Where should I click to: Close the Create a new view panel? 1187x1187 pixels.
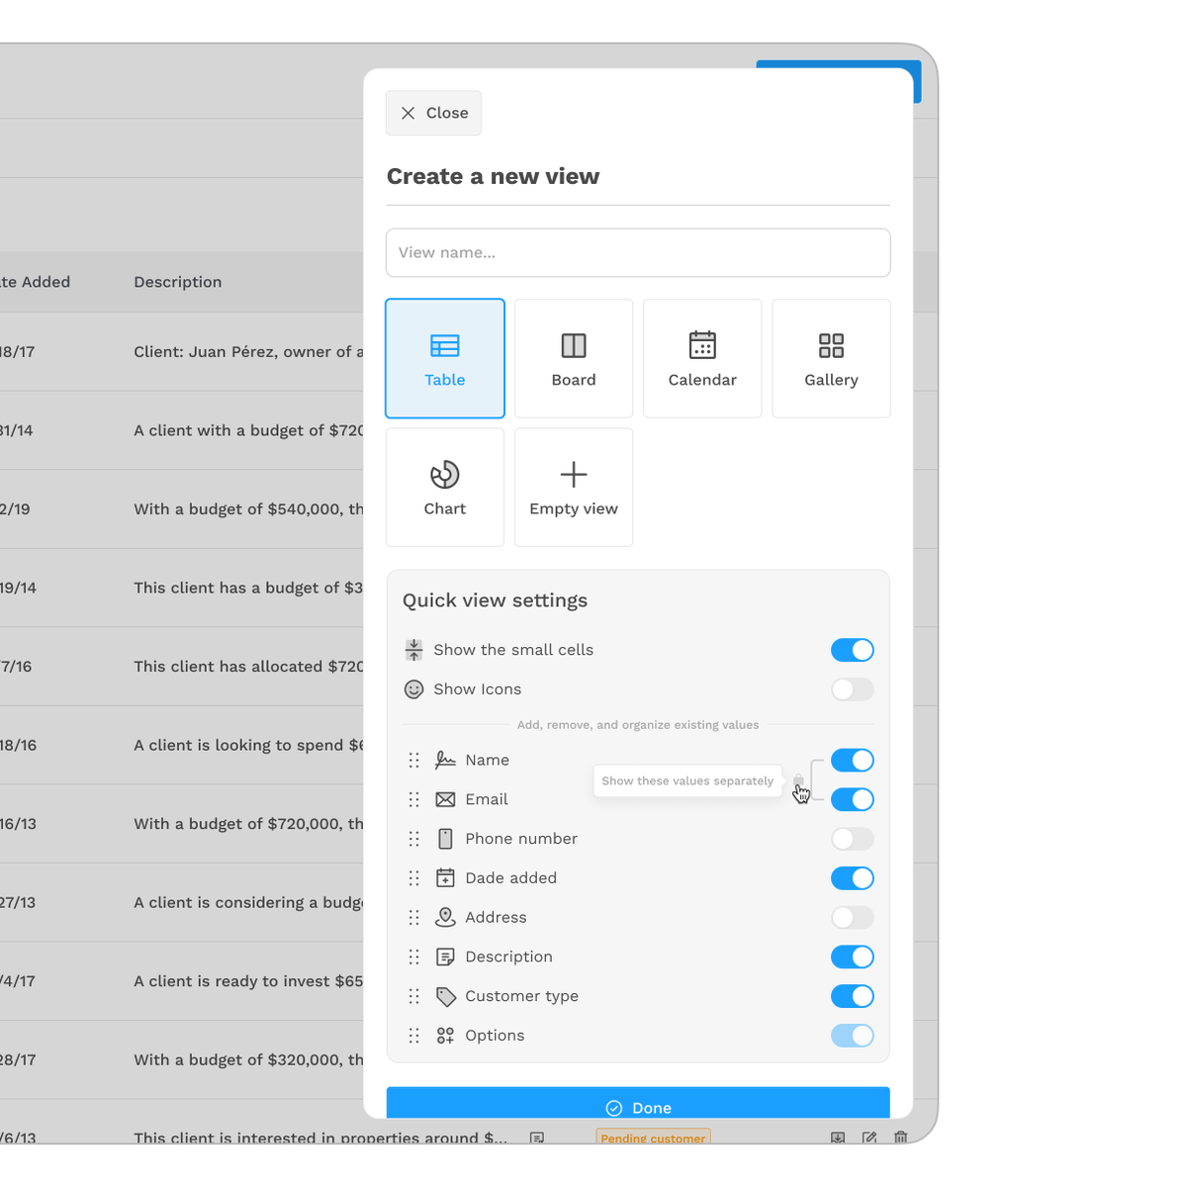pyautogui.click(x=433, y=113)
